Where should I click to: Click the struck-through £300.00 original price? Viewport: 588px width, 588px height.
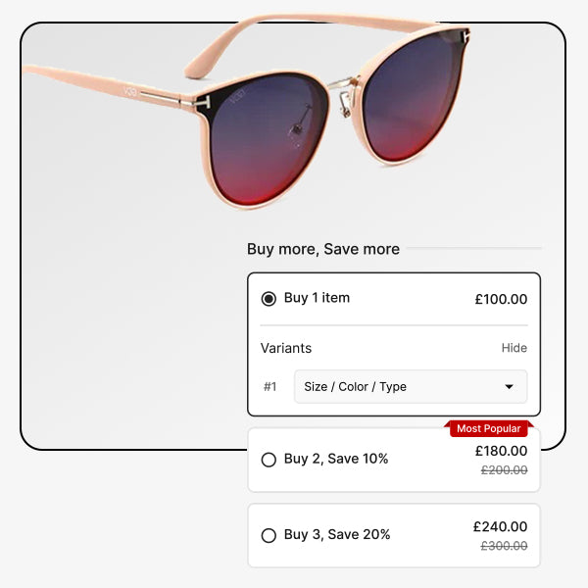pyautogui.click(x=505, y=546)
